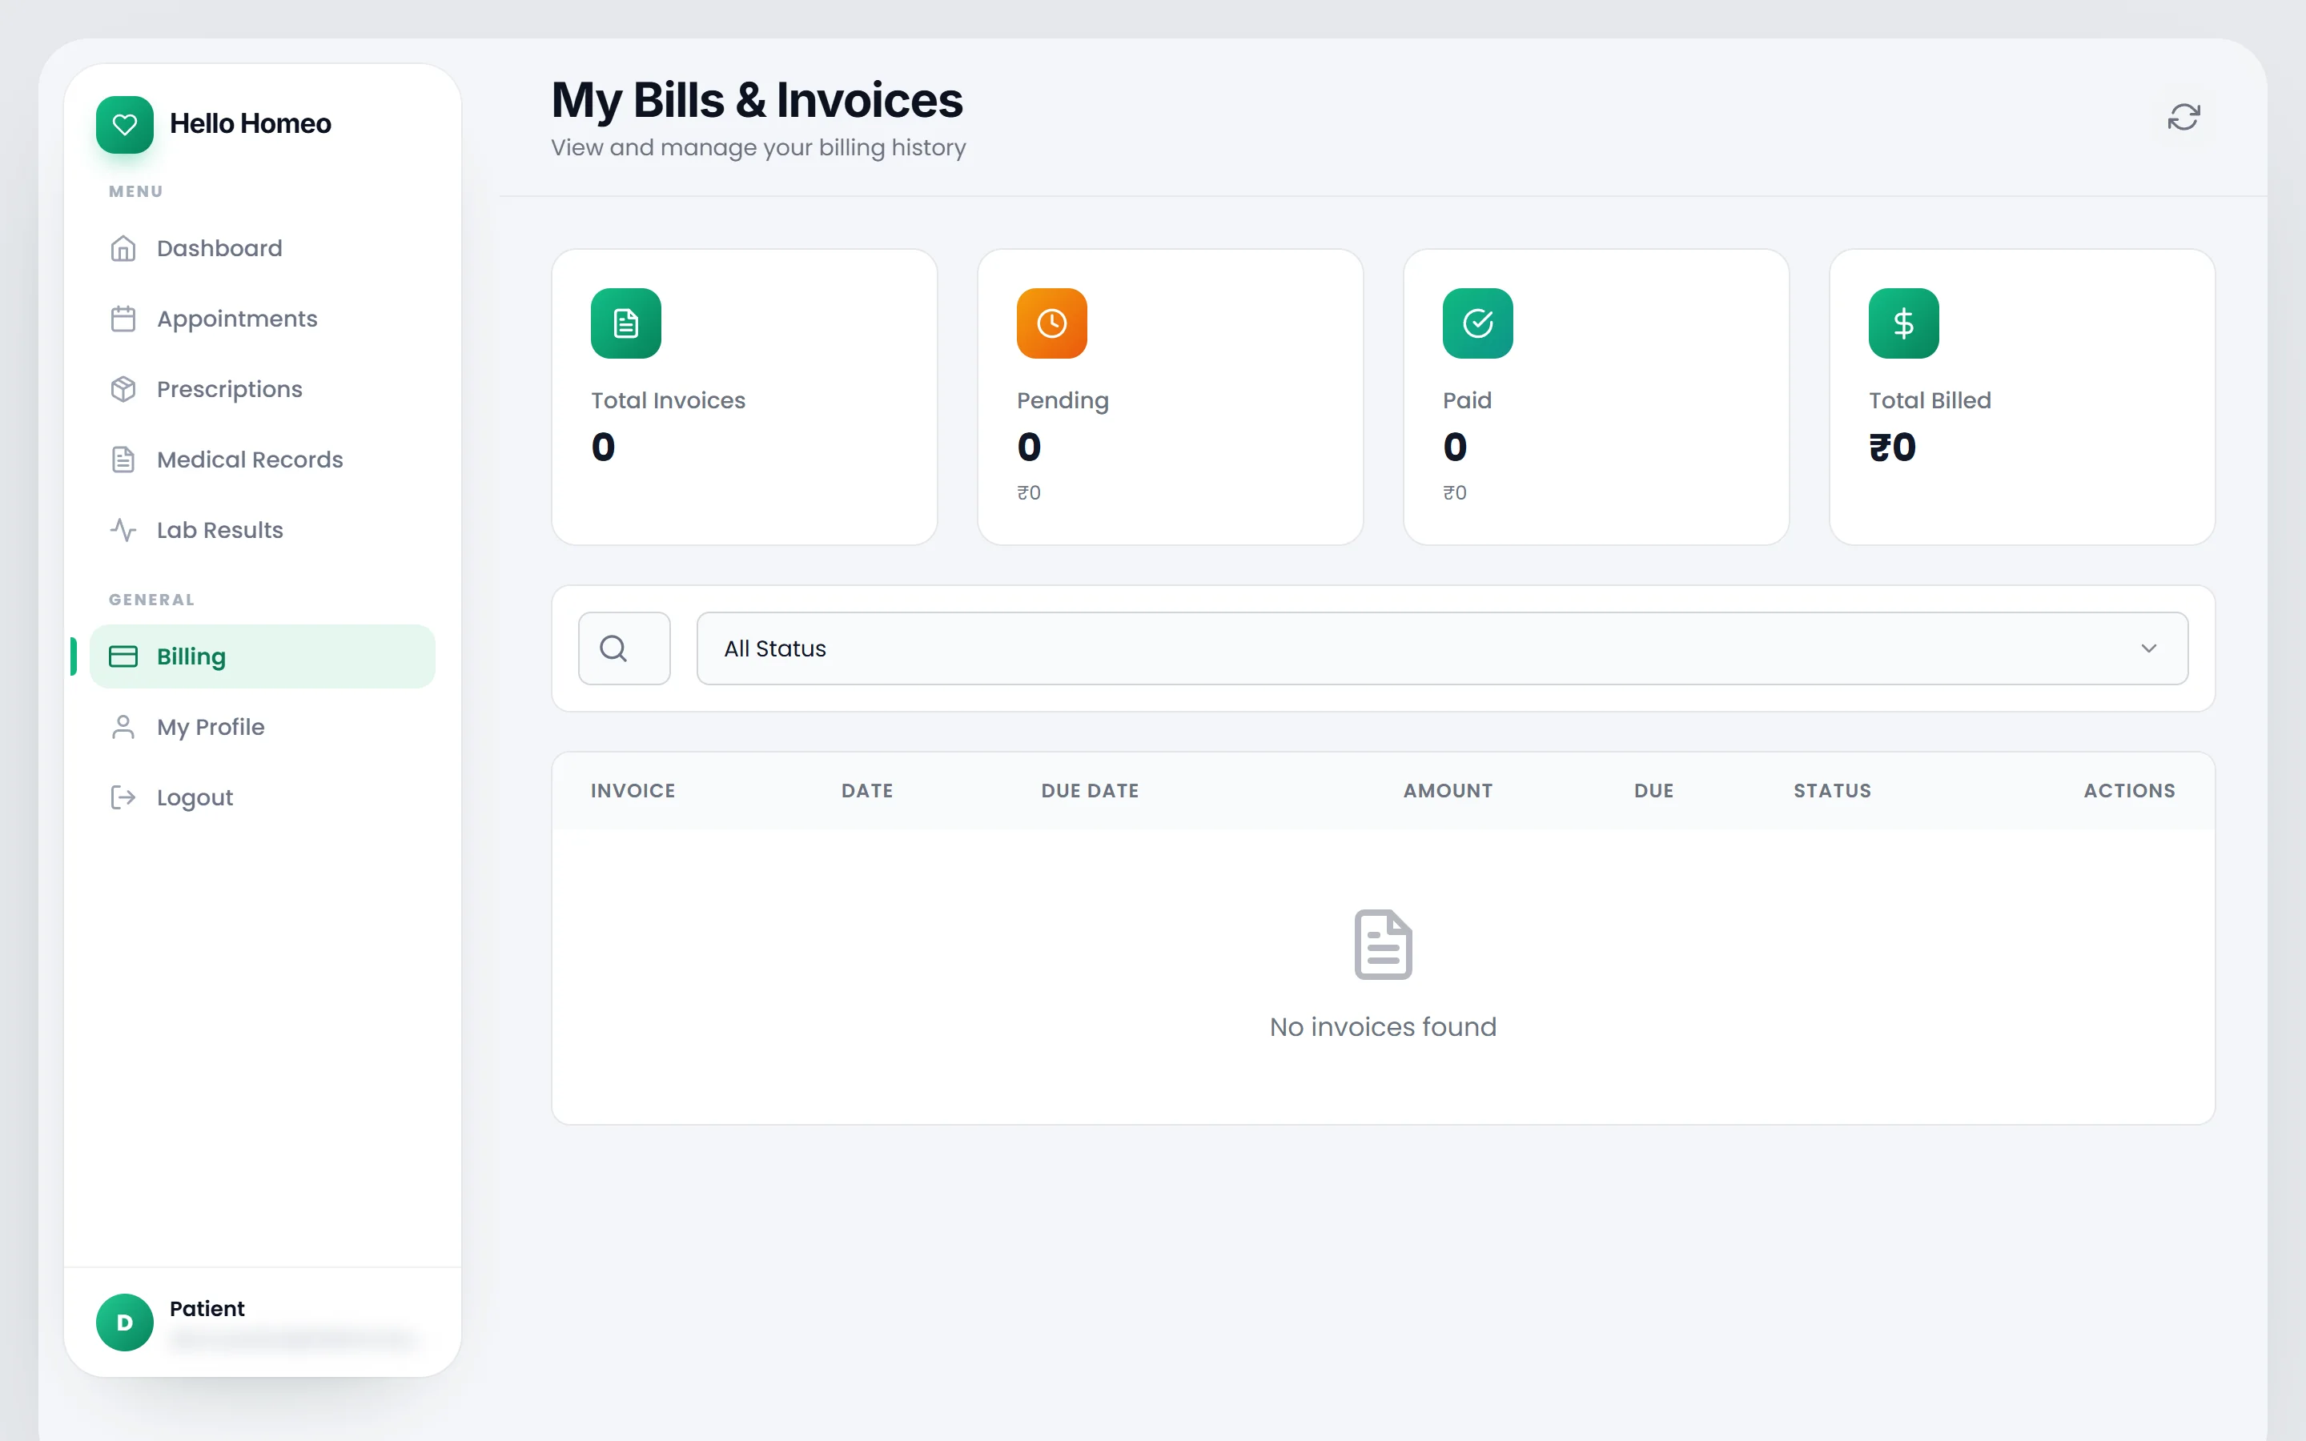Click the Total Invoices document icon
2306x1441 pixels.
pyautogui.click(x=626, y=323)
